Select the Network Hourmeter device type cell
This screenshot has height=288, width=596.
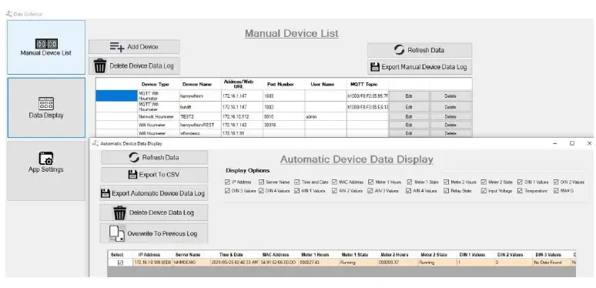coord(158,116)
